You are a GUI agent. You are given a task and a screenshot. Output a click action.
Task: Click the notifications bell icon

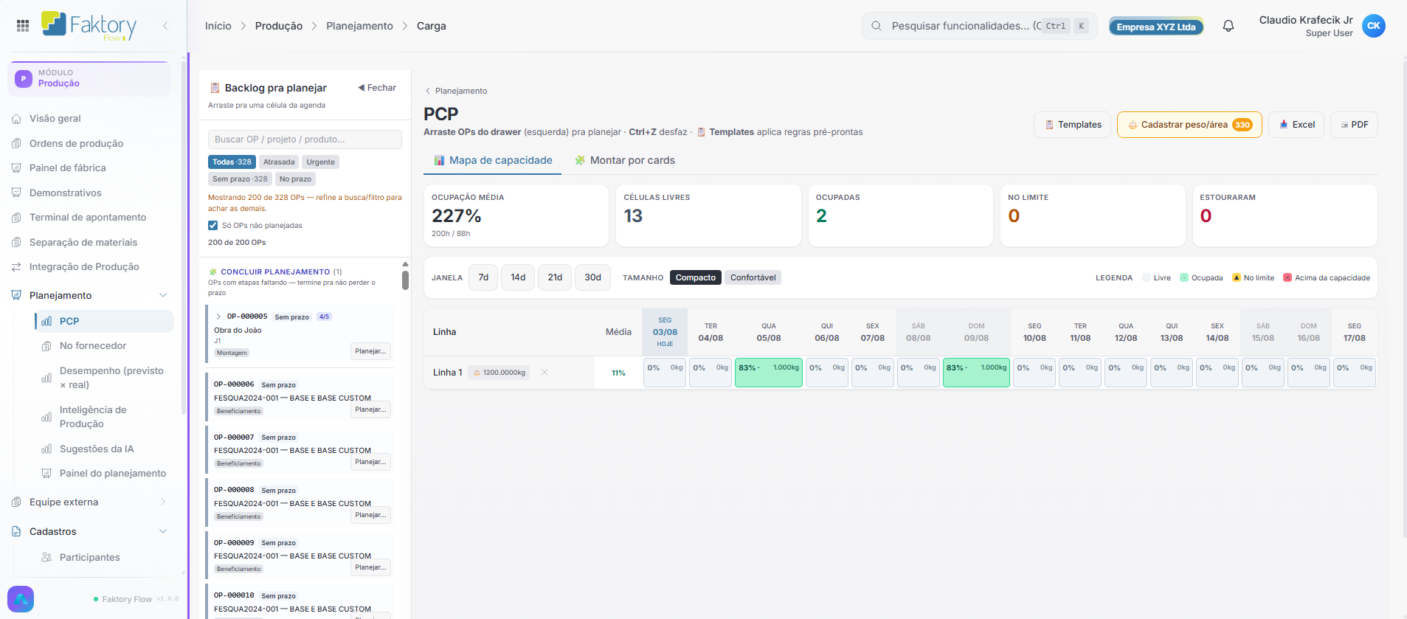click(x=1228, y=26)
